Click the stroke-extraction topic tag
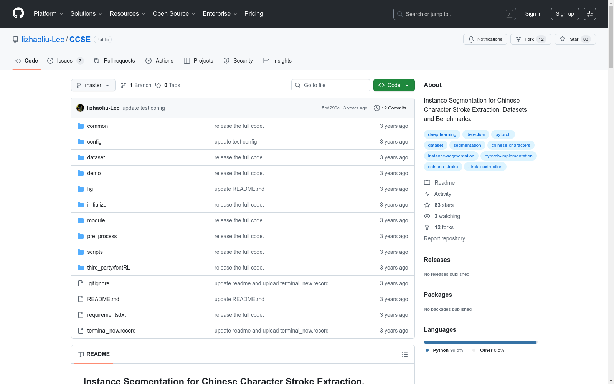Image resolution: width=614 pixels, height=384 pixels. click(485, 167)
